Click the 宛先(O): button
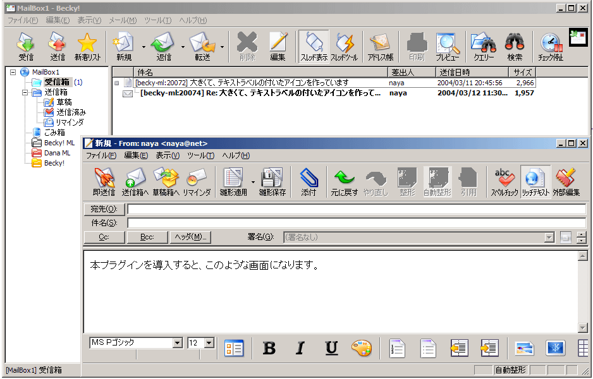The image size is (593, 379). [x=104, y=209]
